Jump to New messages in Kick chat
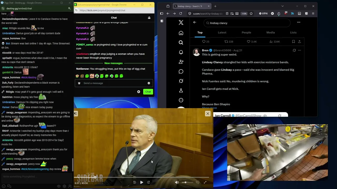 point(113,63)
